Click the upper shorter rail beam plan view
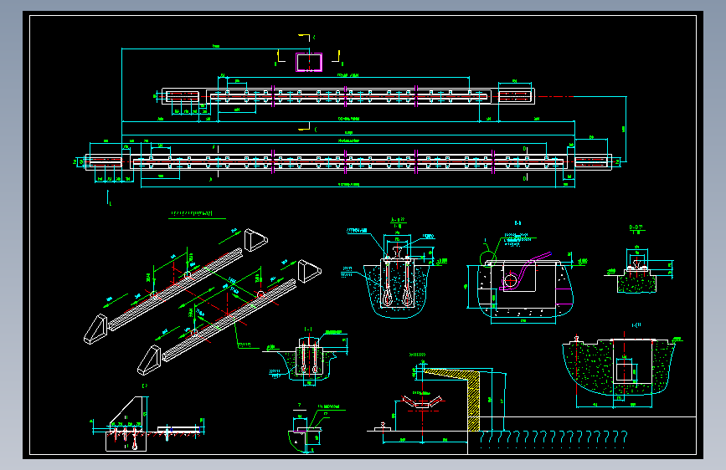Image resolution: width=726 pixels, height=470 pixels. tap(348, 96)
